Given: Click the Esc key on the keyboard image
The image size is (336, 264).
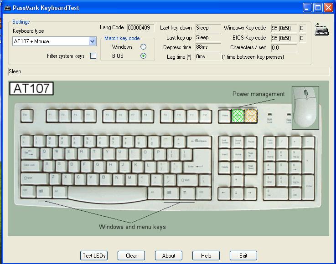Looking at the screenshot, I should pyautogui.click(x=27, y=116).
